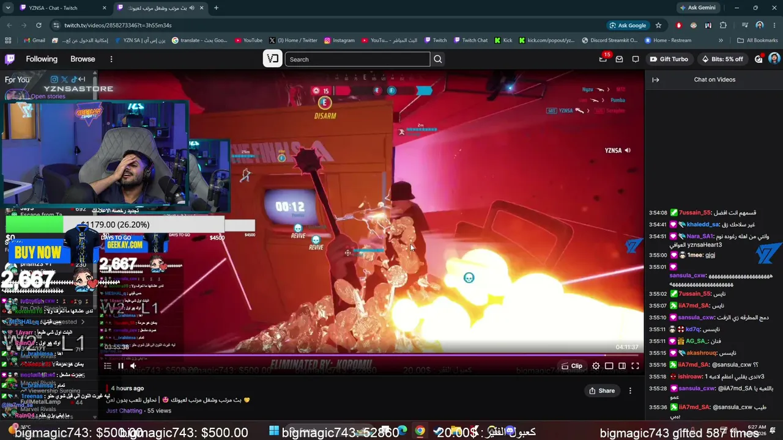Pause the video playback
The height and width of the screenshot is (440, 783).
pyautogui.click(x=121, y=366)
